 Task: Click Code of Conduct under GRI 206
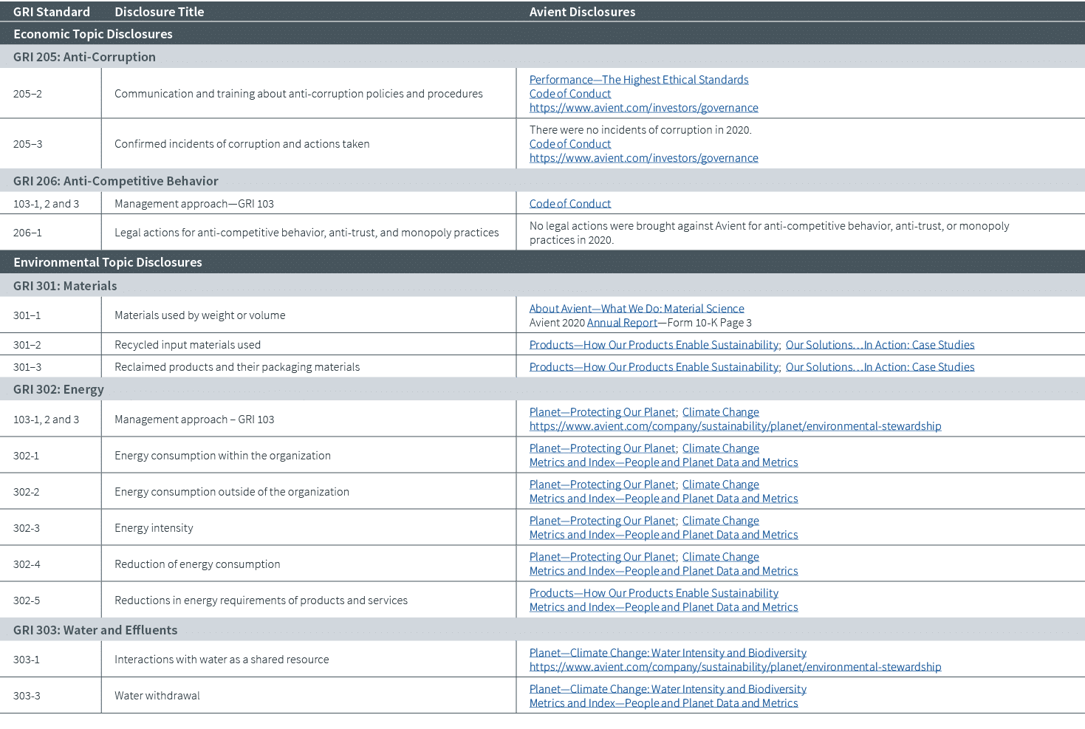[x=569, y=204]
